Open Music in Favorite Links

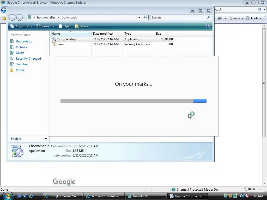coord(20,53)
